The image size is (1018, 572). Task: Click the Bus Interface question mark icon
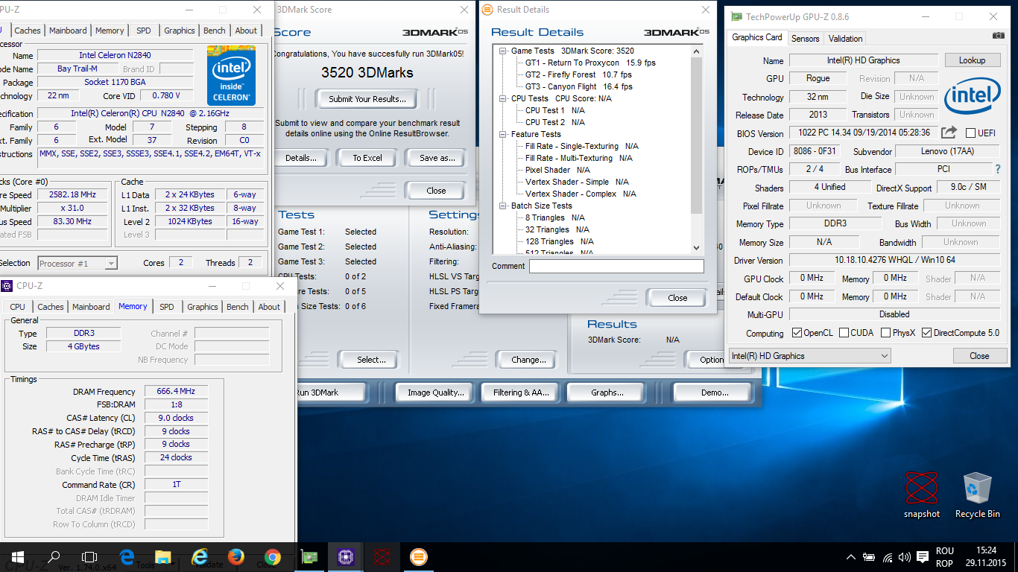pyautogui.click(x=998, y=169)
